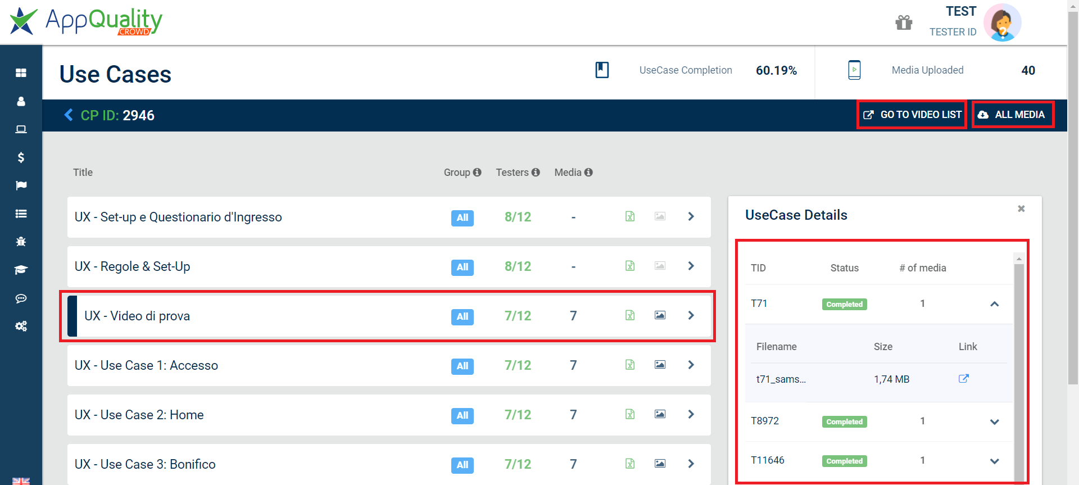The height and width of the screenshot is (485, 1079).
Task: Go back using arrow beside CP ID
Action: point(69,115)
